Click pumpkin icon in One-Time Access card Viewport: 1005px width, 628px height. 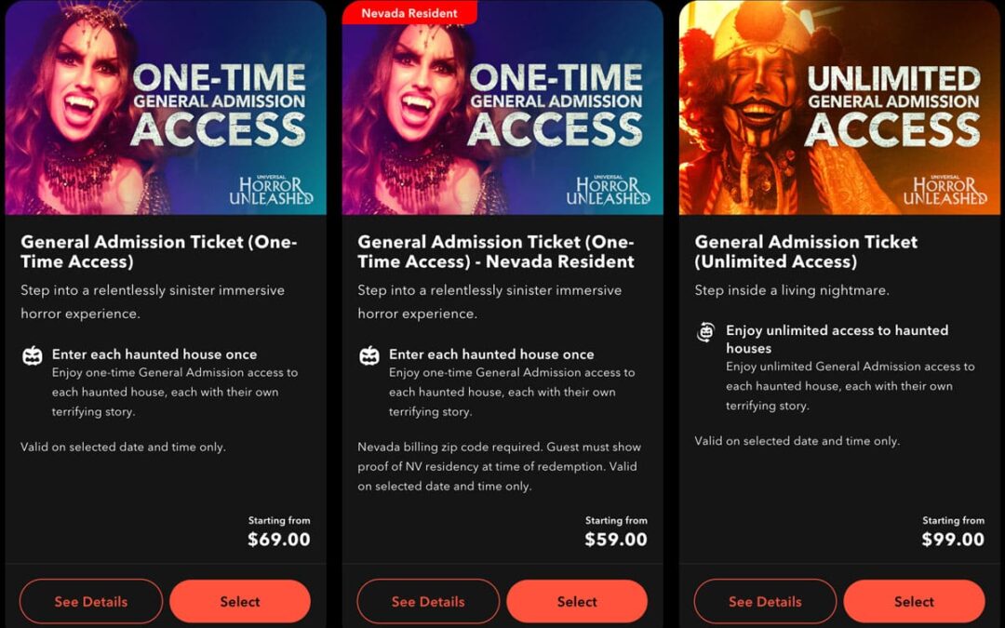click(32, 355)
